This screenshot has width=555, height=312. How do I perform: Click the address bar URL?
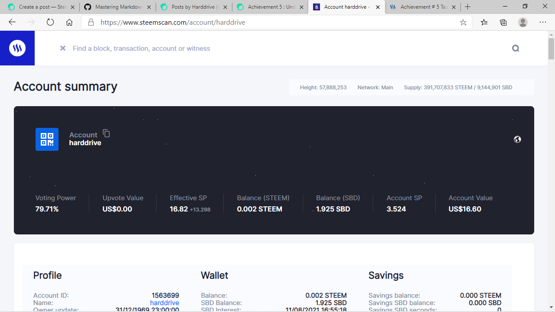[173, 22]
